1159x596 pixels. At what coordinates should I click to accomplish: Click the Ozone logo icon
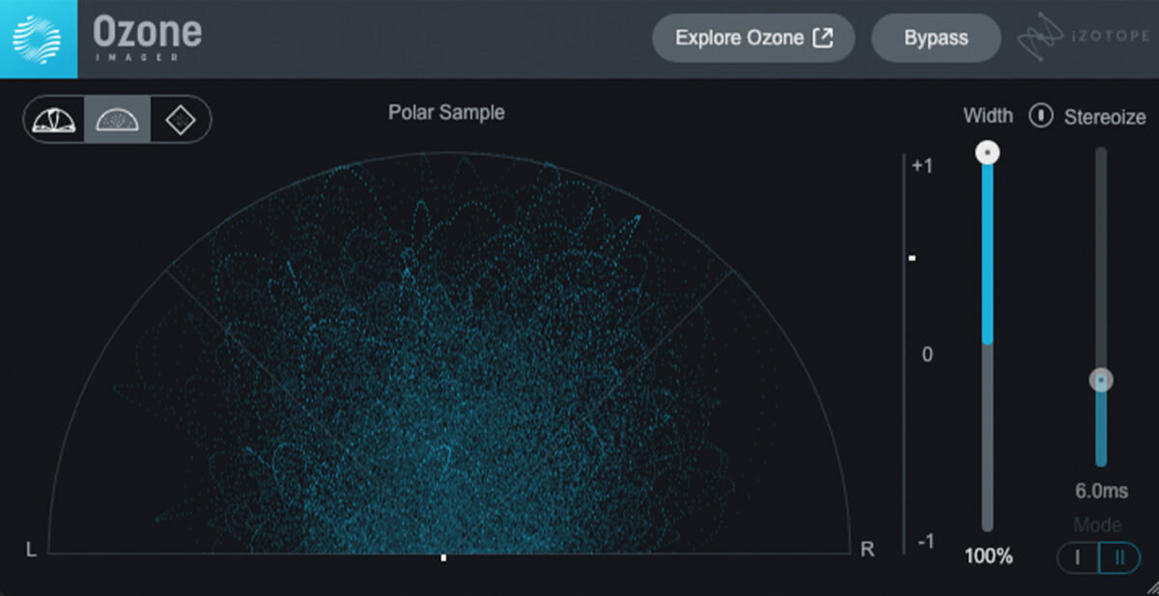38,39
